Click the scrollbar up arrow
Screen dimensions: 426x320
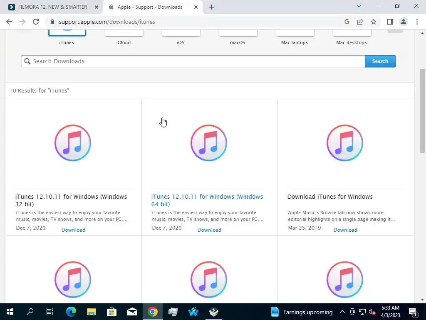tap(422, 34)
